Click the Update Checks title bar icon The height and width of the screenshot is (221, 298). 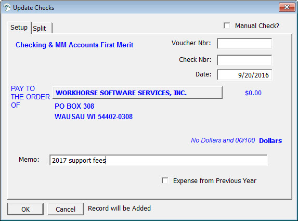[x=7, y=8]
